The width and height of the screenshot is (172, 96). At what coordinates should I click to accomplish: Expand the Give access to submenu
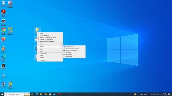coord(50,44)
